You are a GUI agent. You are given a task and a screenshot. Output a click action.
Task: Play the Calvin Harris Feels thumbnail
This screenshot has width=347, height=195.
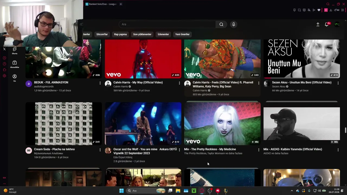222,59
